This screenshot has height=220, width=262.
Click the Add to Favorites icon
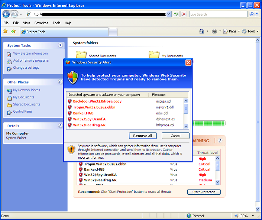[13, 32]
